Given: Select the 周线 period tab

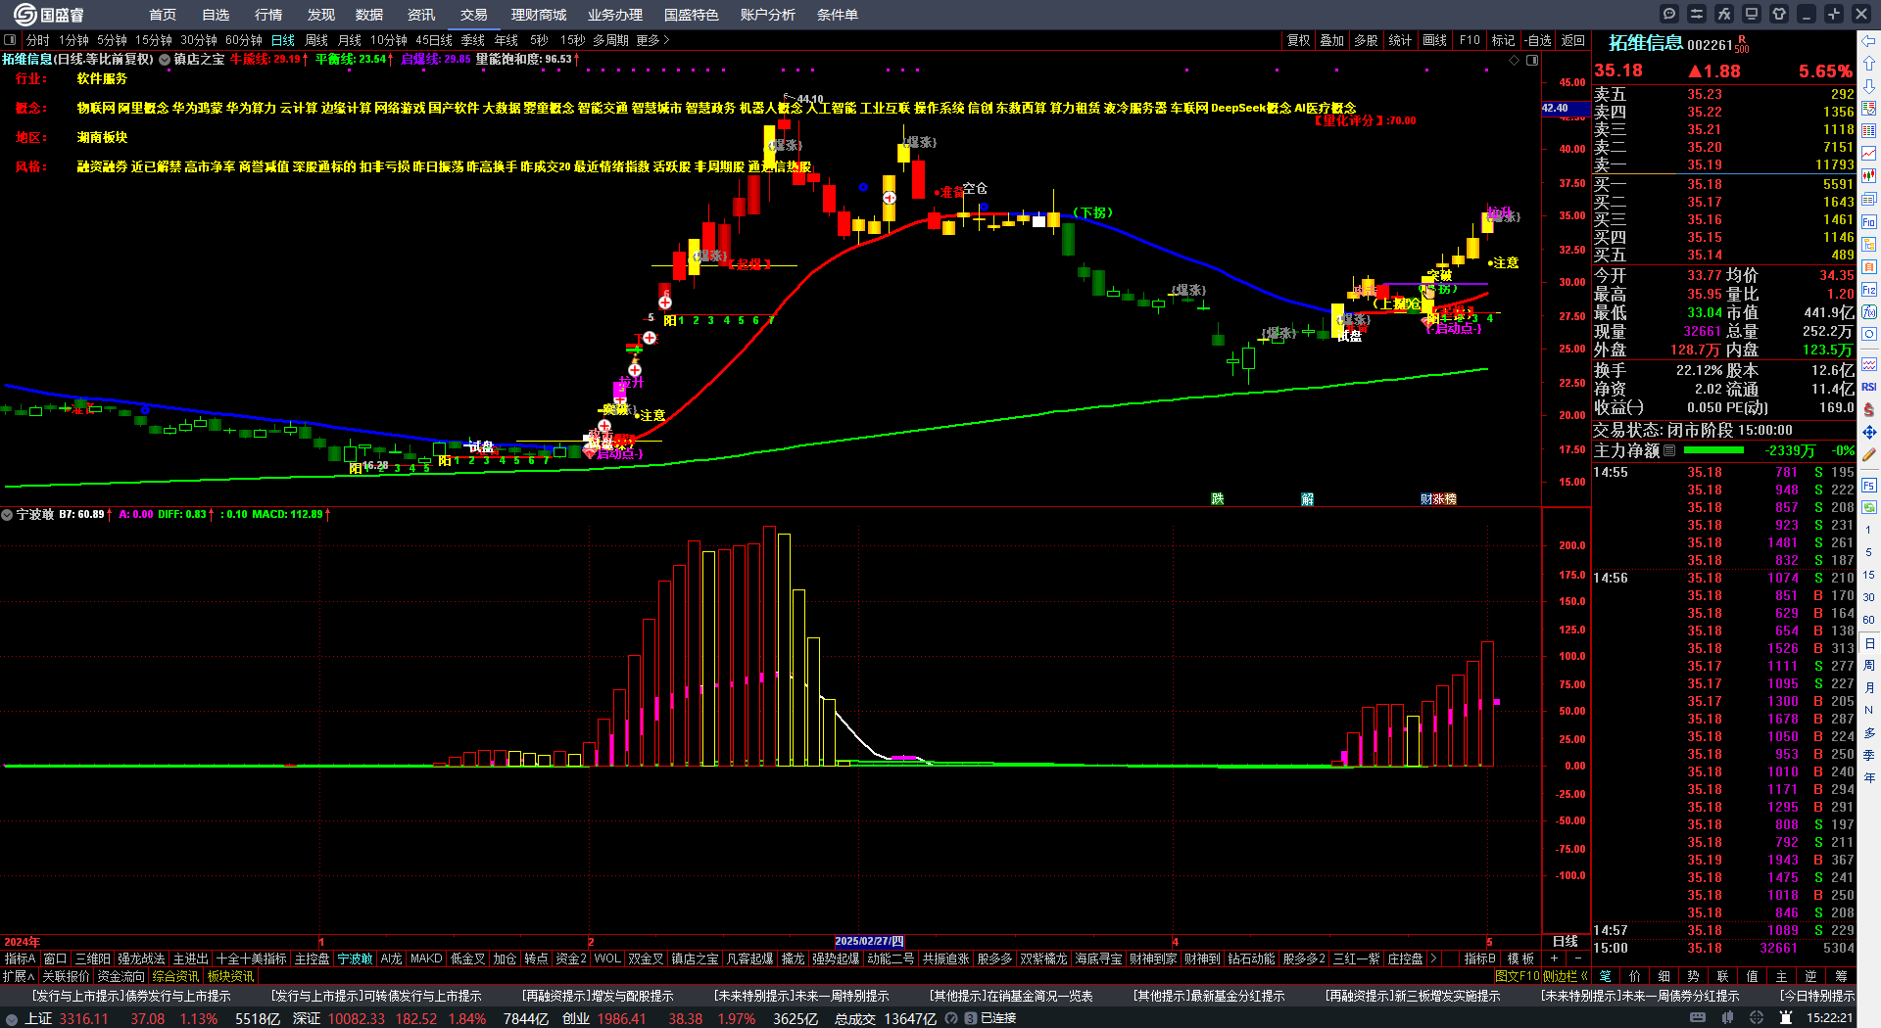Looking at the screenshot, I should [316, 40].
